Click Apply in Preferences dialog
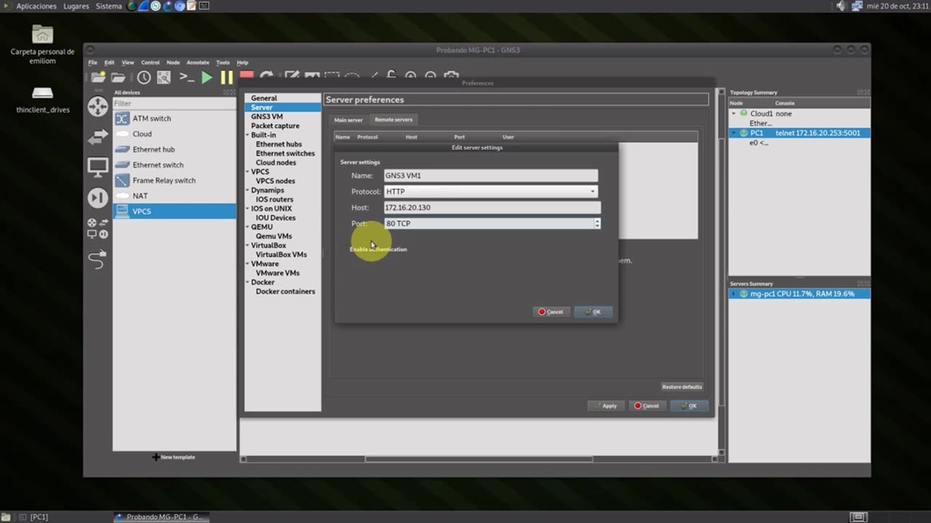This screenshot has width=931, height=523. [x=606, y=406]
